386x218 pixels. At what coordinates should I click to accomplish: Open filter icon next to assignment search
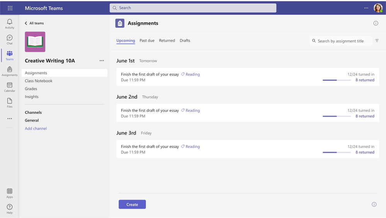(x=377, y=41)
